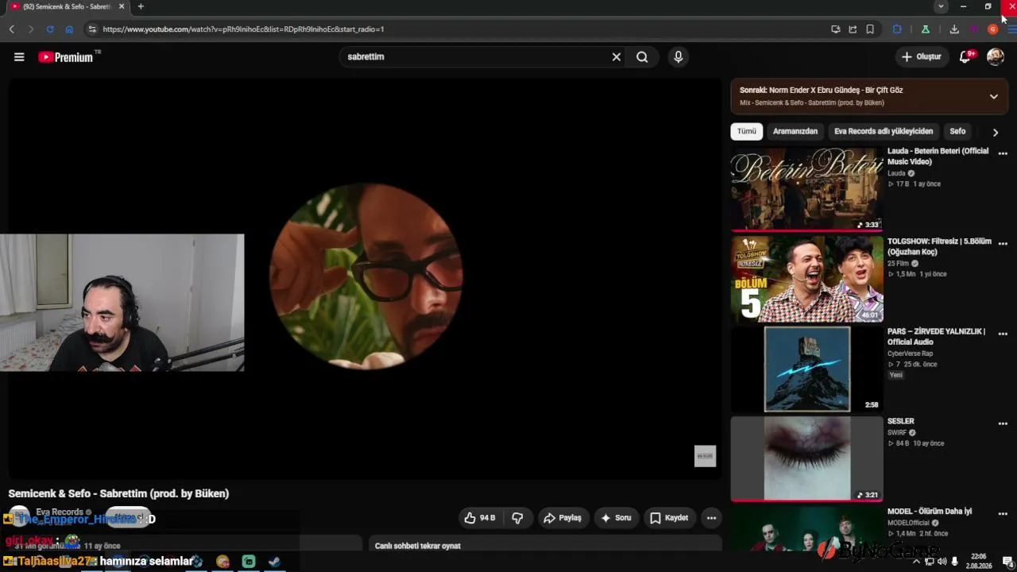Open browser downloads
1017x572 pixels.
tap(954, 29)
